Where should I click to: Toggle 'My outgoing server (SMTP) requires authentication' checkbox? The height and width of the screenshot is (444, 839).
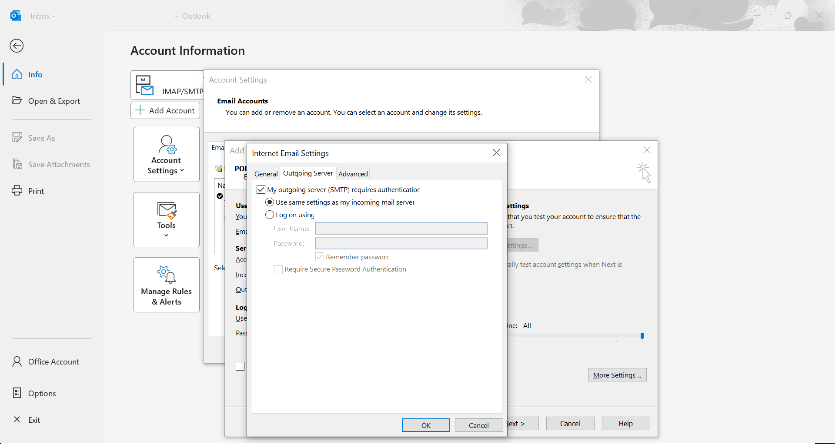click(x=261, y=189)
